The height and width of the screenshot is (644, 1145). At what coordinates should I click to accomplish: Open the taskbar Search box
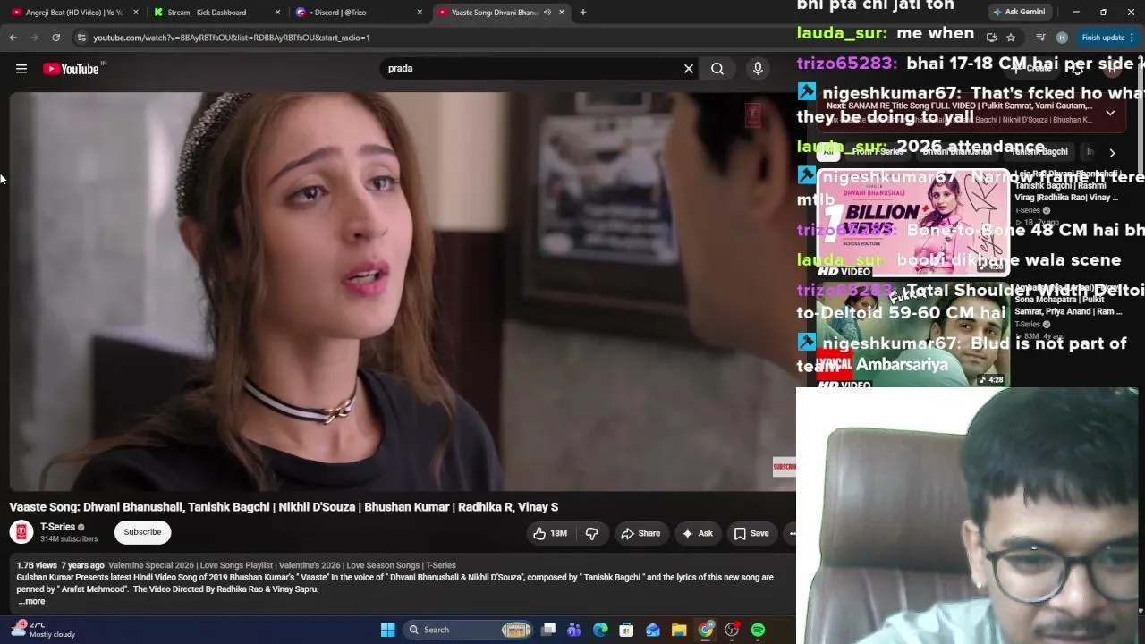point(468,630)
